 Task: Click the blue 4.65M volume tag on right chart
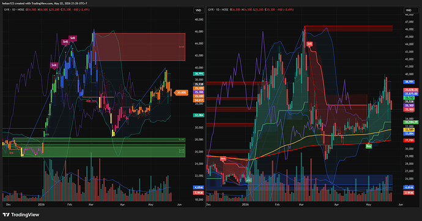409,187
